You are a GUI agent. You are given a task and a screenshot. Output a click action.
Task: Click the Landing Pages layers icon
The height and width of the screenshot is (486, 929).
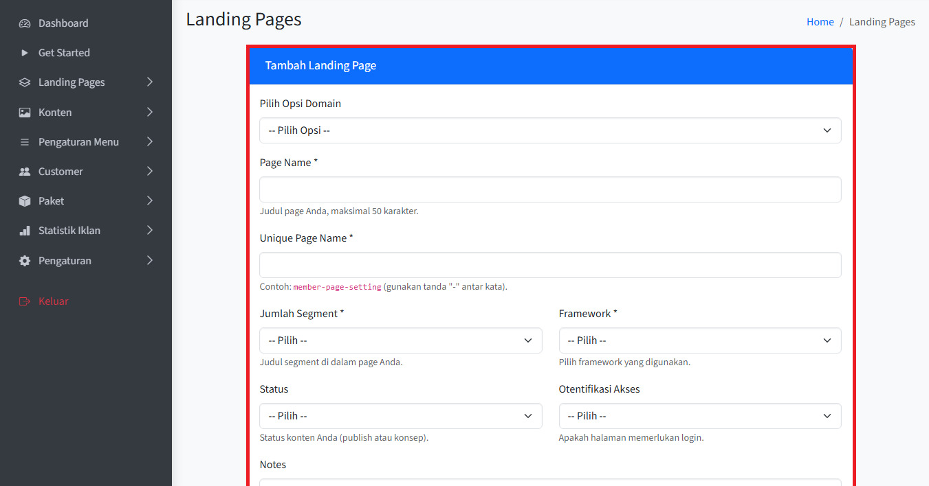[x=25, y=82]
